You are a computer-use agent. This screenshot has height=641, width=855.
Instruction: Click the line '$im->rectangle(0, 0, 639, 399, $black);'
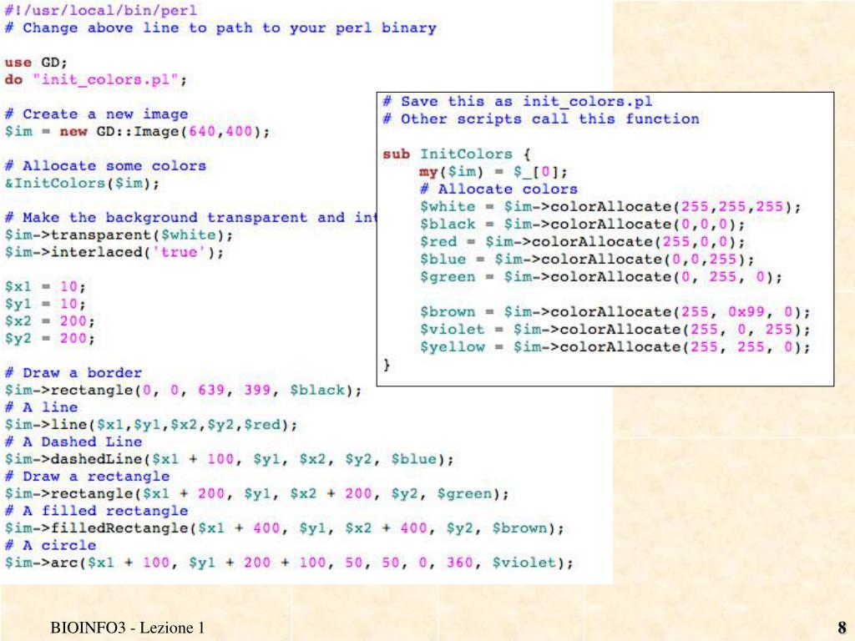click(x=183, y=391)
